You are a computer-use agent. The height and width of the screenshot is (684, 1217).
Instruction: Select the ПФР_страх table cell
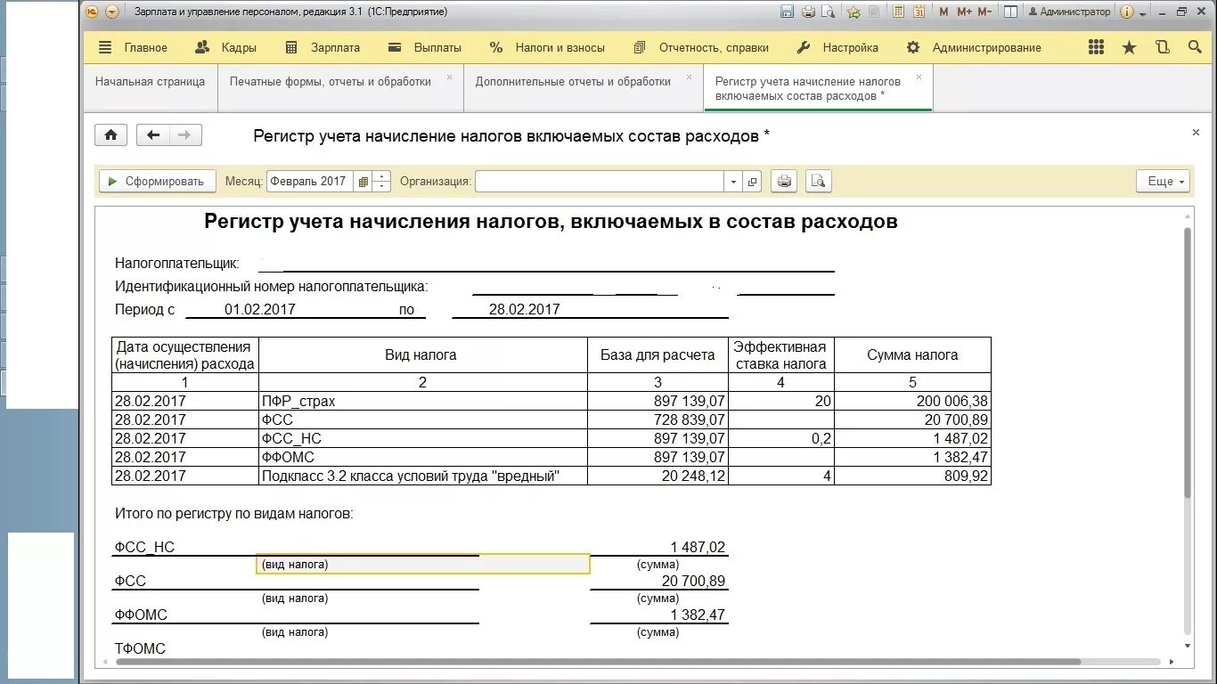tap(422, 402)
